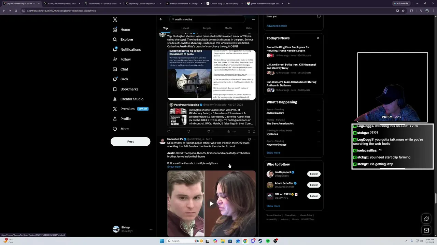View analytics of post with 2.3K views
Image resolution: width=437 pixels, height=245 pixels.
tap(231, 131)
